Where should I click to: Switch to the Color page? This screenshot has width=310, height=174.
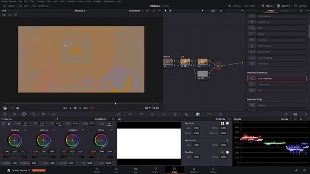tap(174, 170)
